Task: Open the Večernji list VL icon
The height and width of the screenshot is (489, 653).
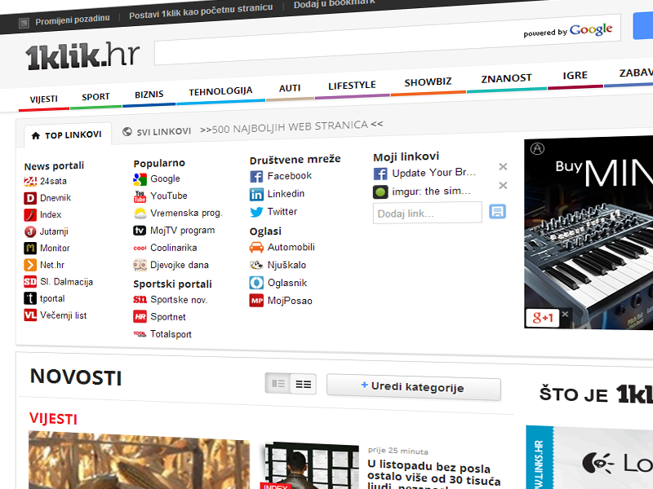Action: [30, 315]
